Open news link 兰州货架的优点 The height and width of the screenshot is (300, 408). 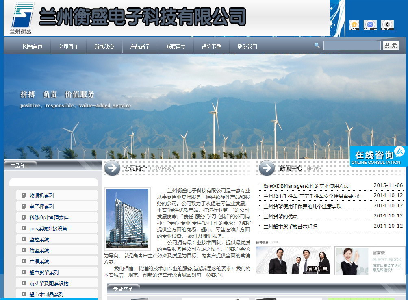(280, 216)
